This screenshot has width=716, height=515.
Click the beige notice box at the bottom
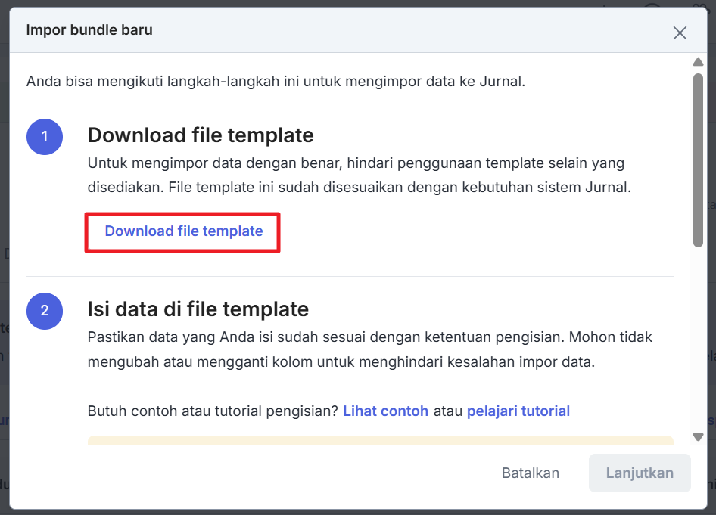coord(380,440)
